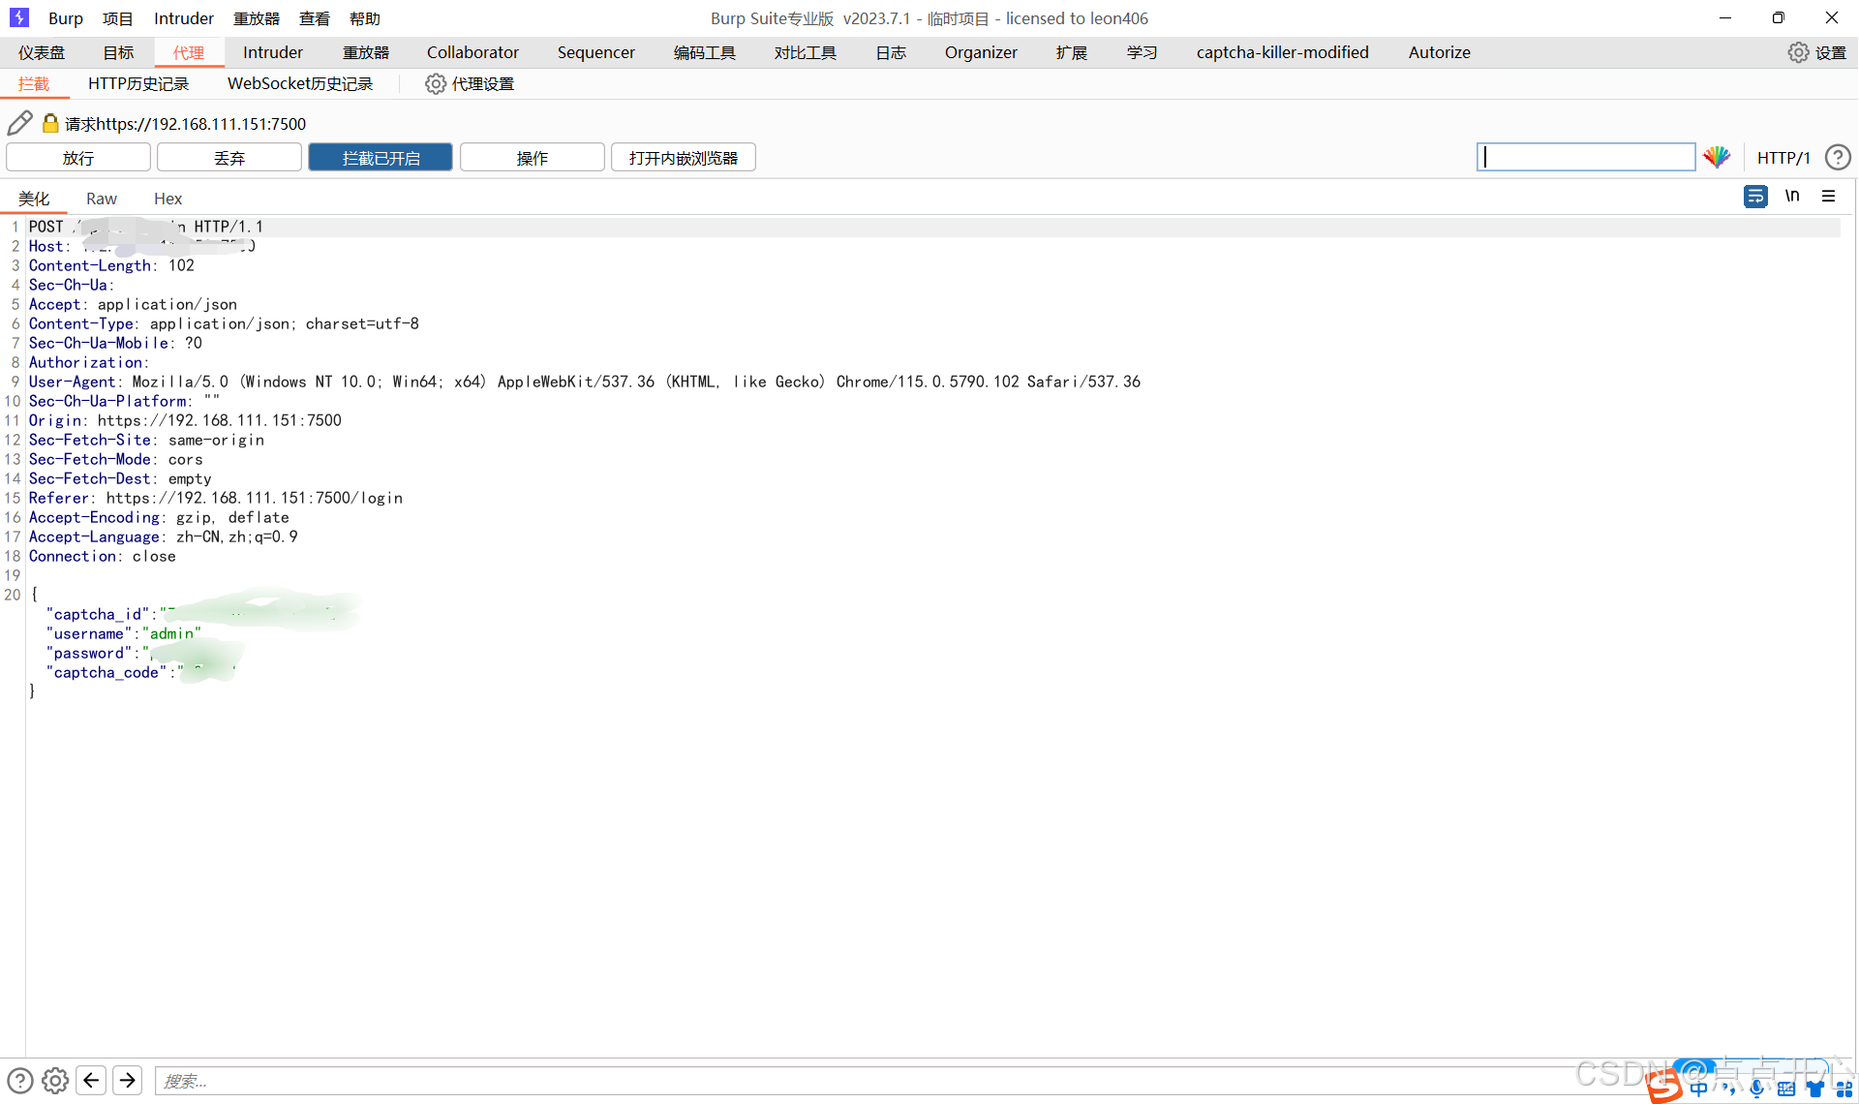
Task: Open the 重放器 menu in menu bar
Action: 257,18
